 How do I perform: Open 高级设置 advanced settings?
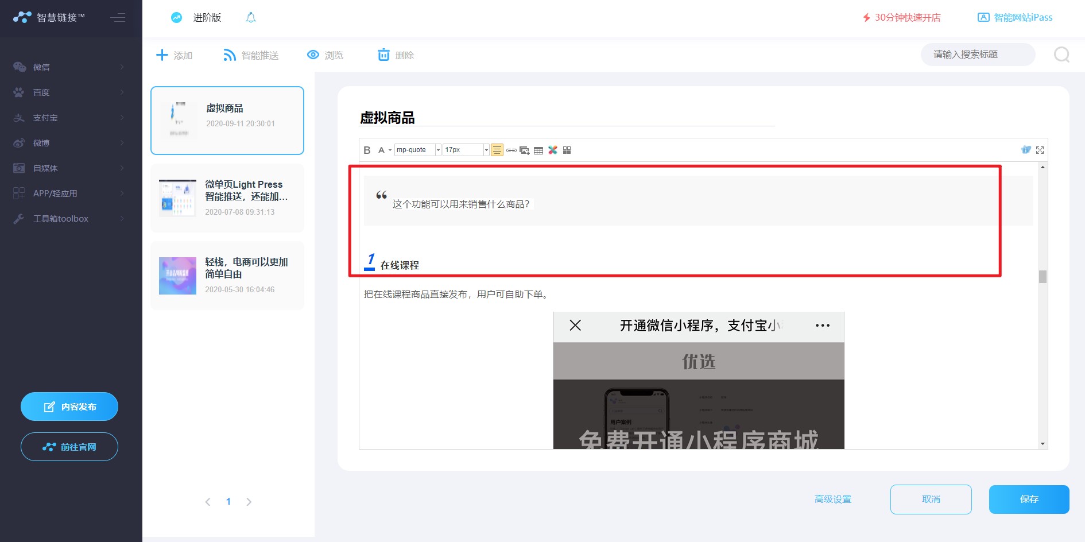pyautogui.click(x=833, y=500)
